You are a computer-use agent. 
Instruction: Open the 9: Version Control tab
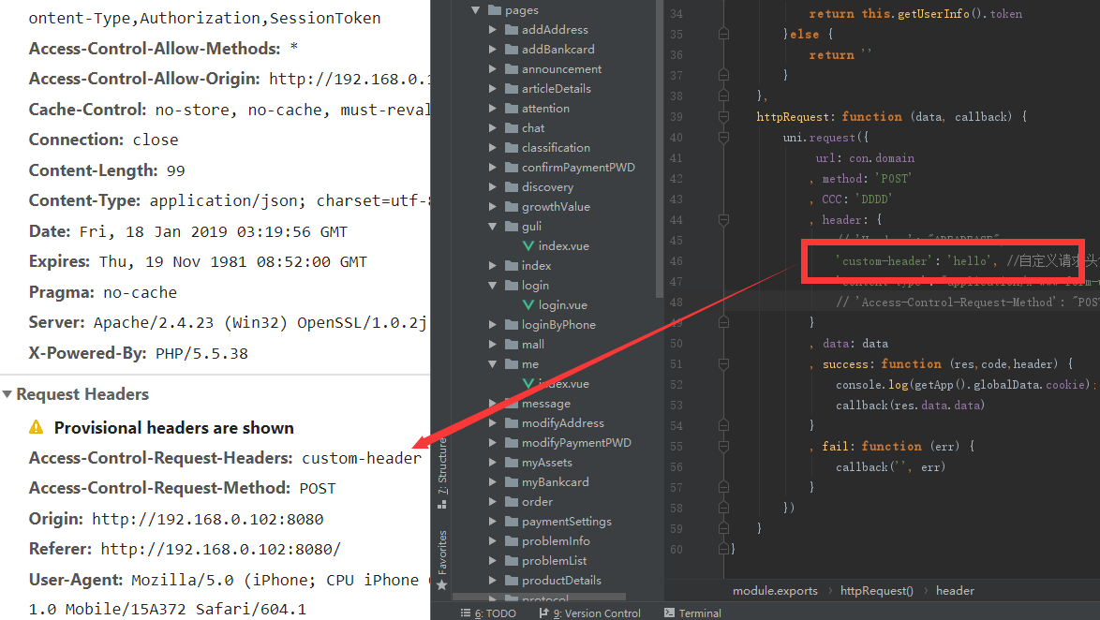[590, 613]
